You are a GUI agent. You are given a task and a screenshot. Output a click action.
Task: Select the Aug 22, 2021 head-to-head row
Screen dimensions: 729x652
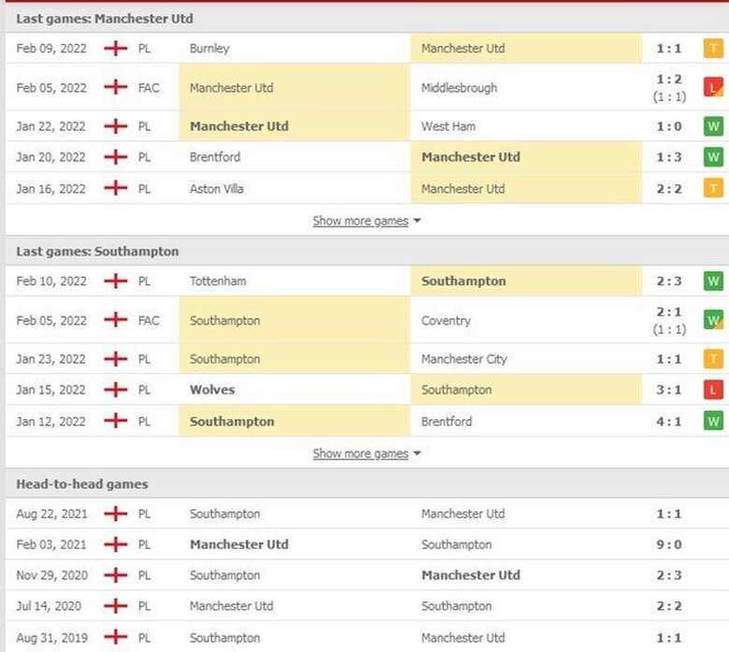click(364, 514)
